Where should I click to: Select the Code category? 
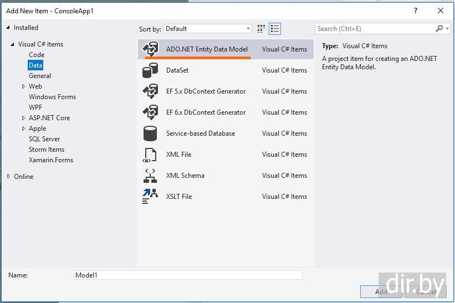pos(37,55)
